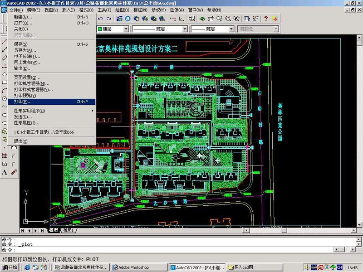Choose 页面设置(G) menu entry

tap(52, 78)
